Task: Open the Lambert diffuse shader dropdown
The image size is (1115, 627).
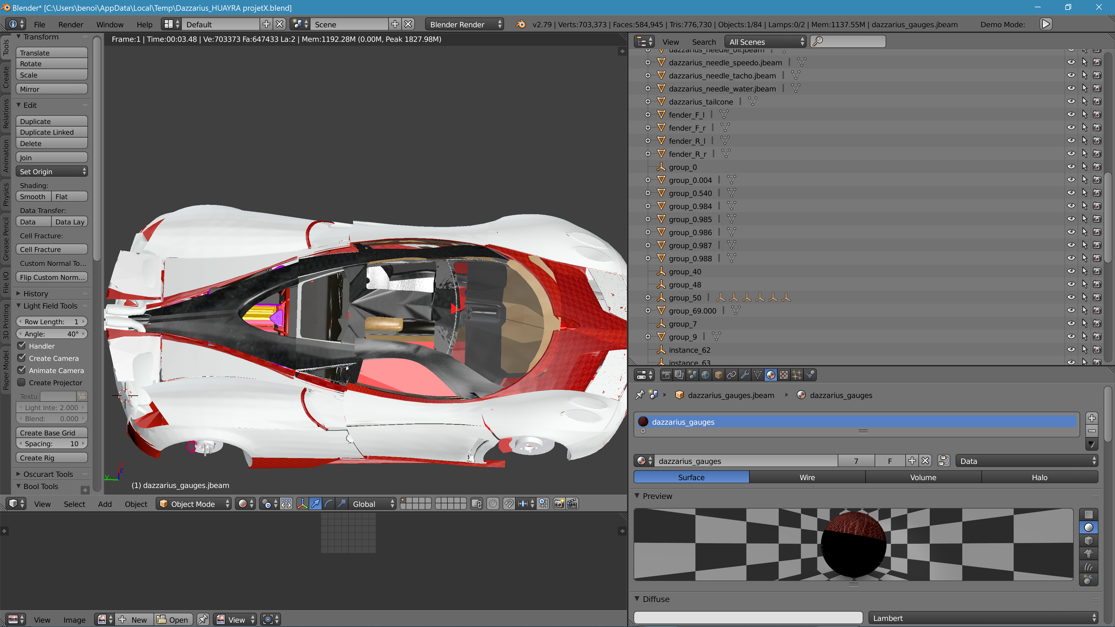Action: tap(983, 618)
